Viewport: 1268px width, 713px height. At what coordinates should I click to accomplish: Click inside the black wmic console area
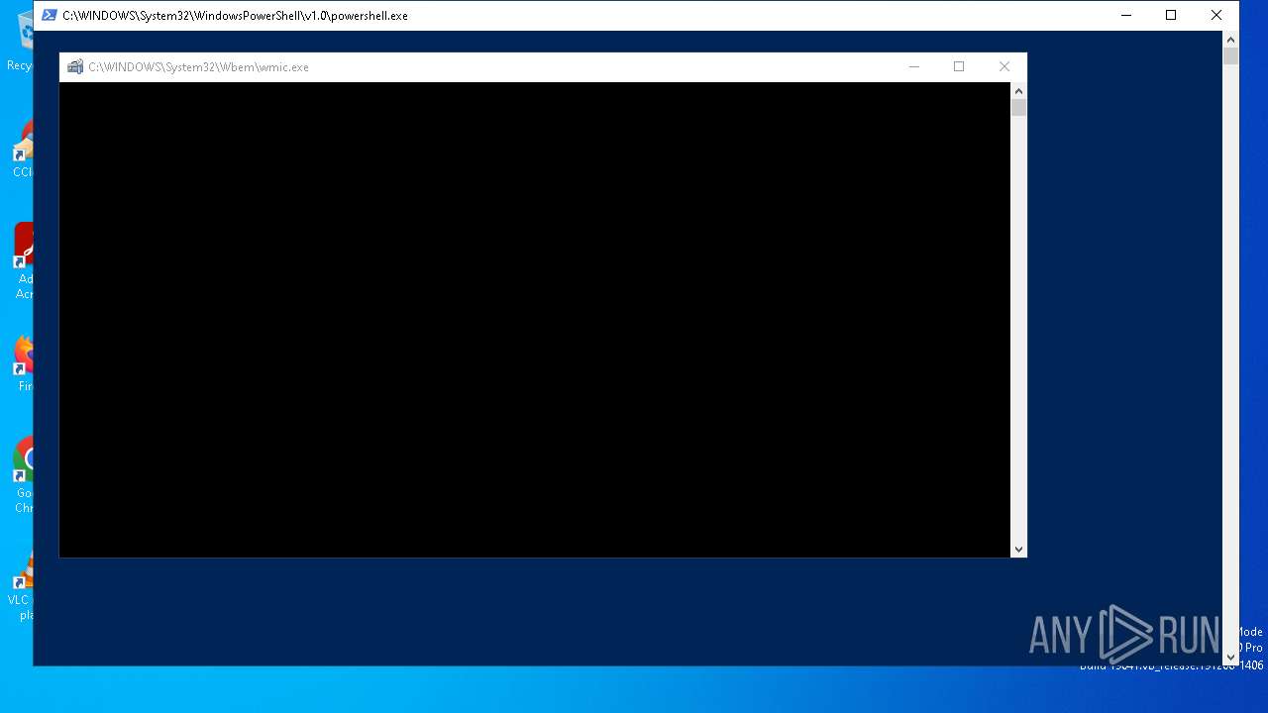click(x=535, y=319)
